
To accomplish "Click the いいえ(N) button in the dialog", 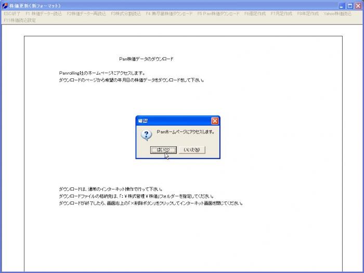I will click(192, 150).
